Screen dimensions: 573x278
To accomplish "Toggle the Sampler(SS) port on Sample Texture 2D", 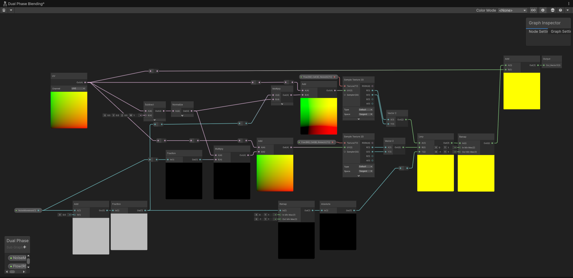I will (345, 95).
